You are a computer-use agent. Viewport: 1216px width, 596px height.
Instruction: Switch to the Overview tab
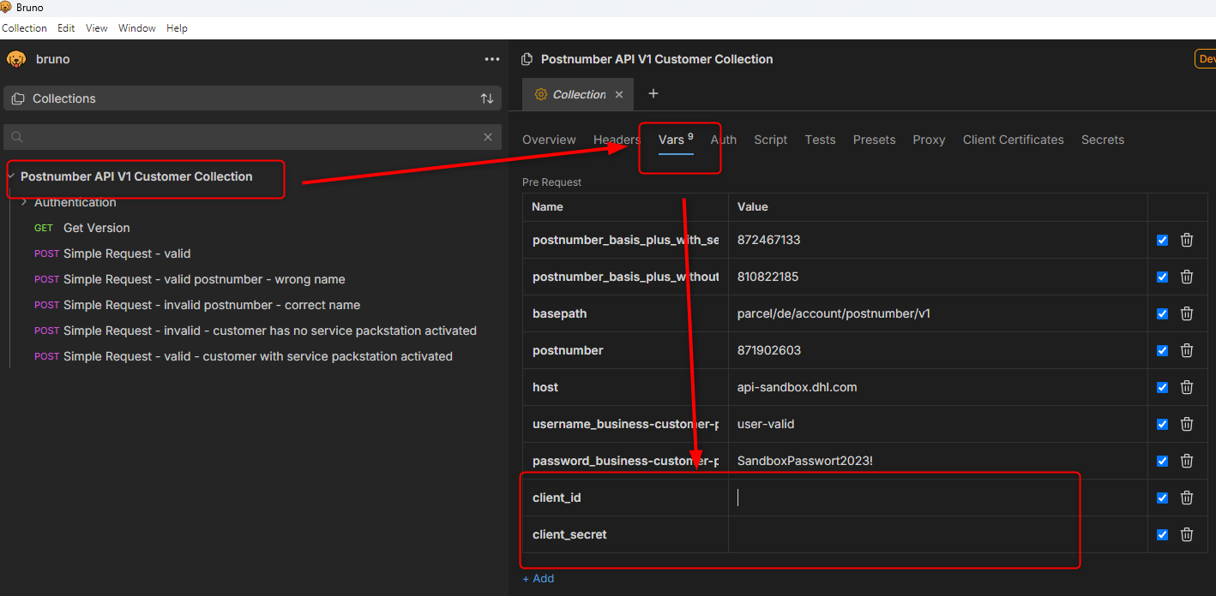coord(549,140)
